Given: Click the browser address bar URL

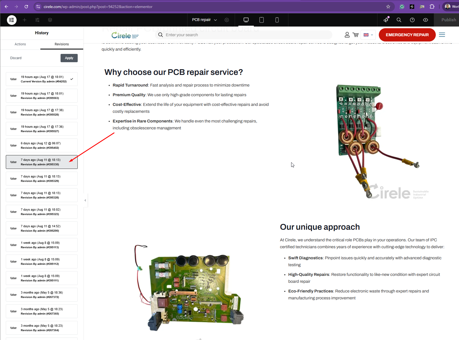Looking at the screenshot, I should coord(98,7).
